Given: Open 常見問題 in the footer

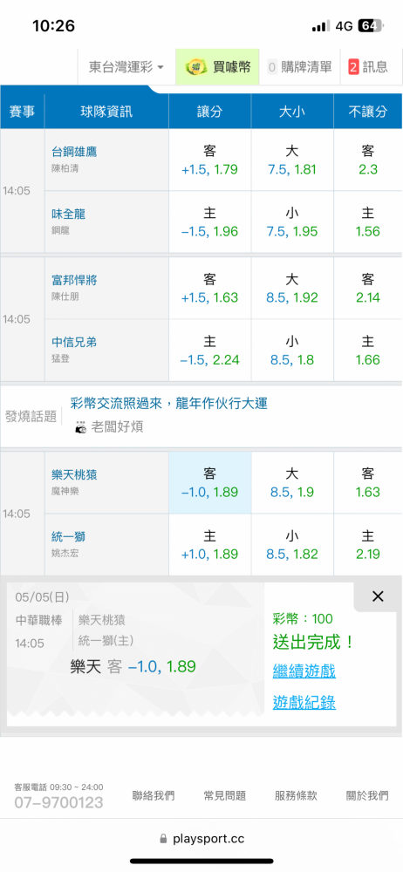Looking at the screenshot, I should tap(225, 795).
